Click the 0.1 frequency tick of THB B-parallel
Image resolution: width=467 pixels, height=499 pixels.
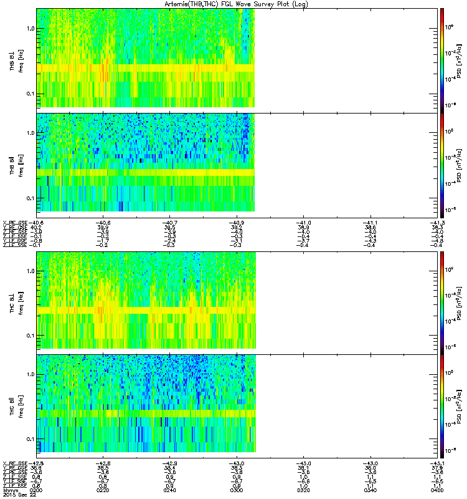pyautogui.click(x=31, y=198)
